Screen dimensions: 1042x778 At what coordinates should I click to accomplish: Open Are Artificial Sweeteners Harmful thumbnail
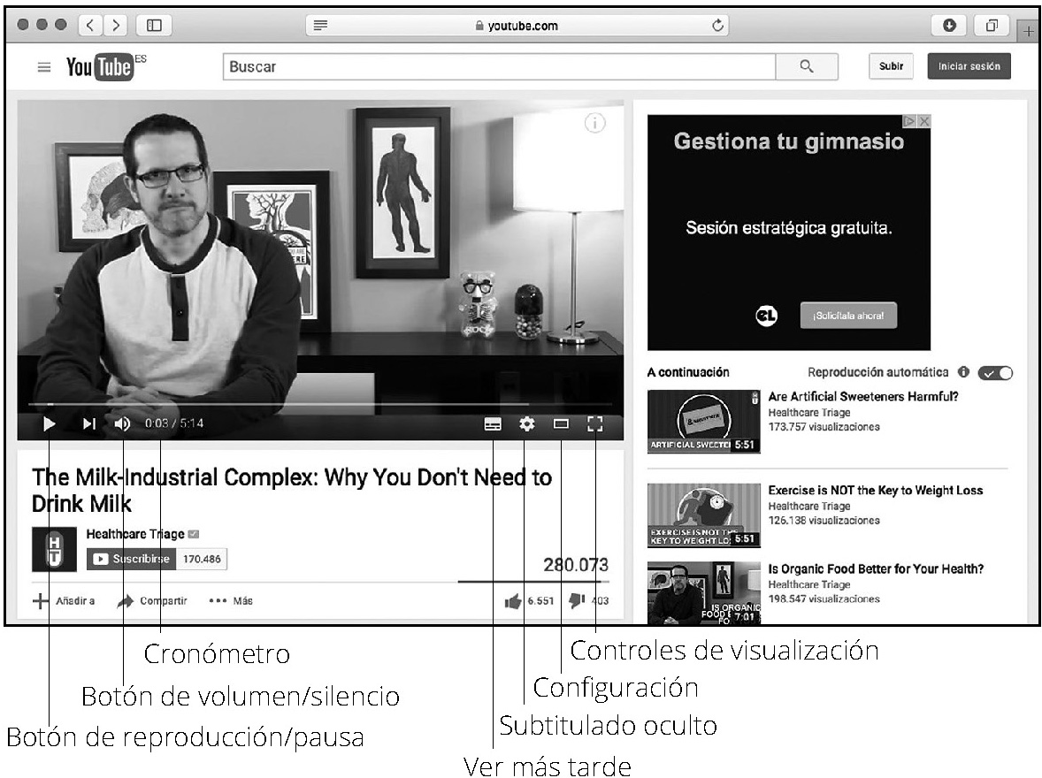(x=703, y=422)
